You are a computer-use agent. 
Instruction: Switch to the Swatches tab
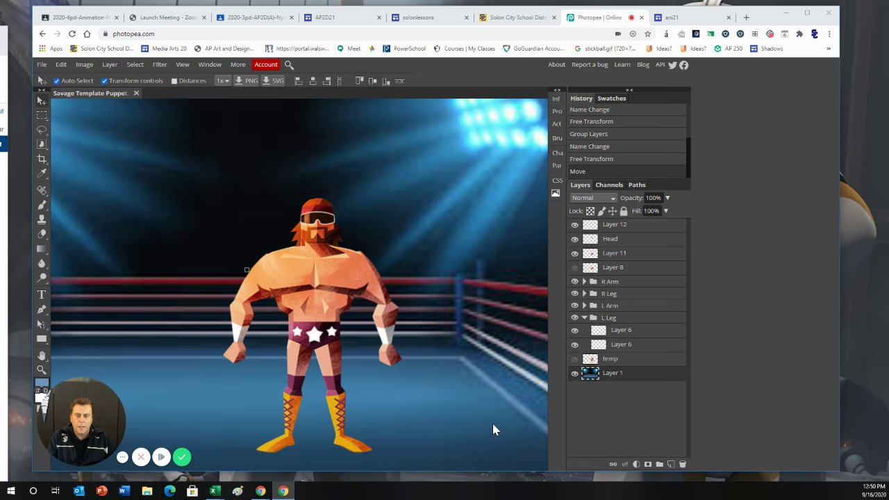612,99
